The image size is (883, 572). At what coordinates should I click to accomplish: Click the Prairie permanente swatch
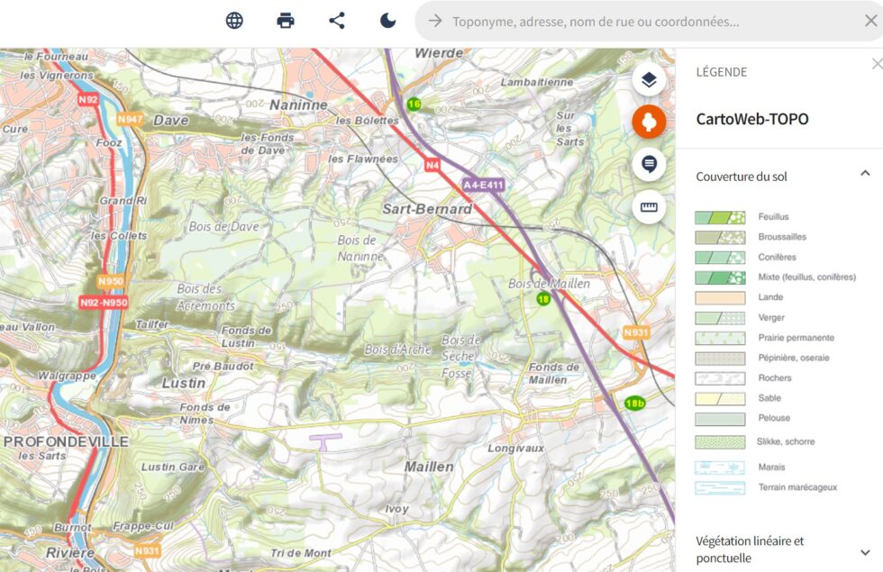click(720, 338)
